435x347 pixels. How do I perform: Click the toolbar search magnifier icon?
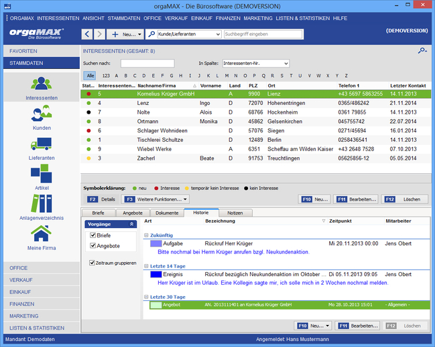(151, 34)
